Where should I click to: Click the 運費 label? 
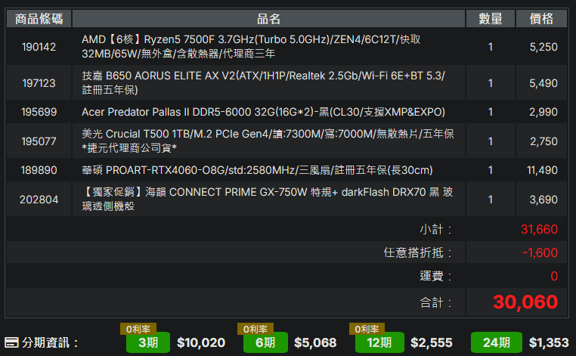(x=435, y=276)
